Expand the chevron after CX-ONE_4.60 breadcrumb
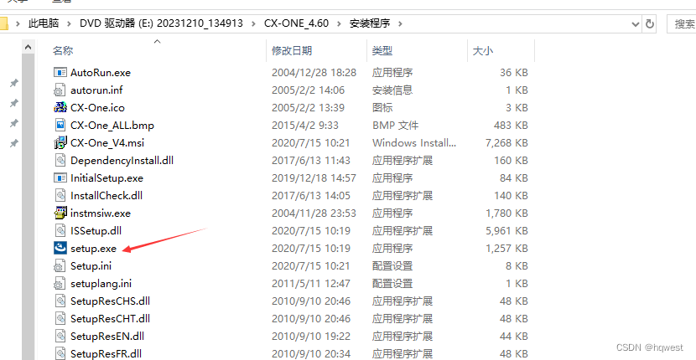Viewport: 696px width, 360px height. coord(339,23)
